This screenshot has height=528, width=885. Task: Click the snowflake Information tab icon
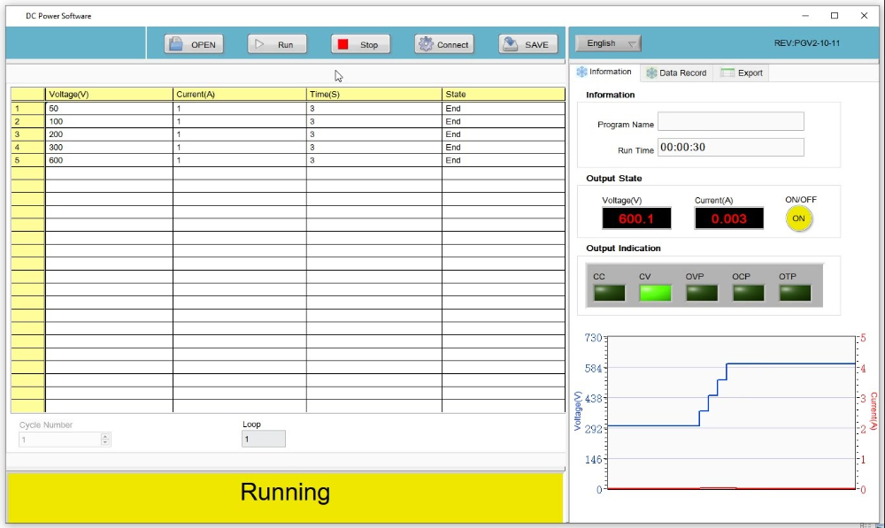tap(582, 72)
